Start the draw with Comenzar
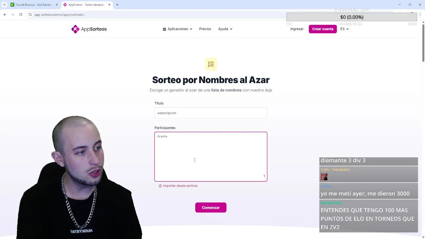 click(x=211, y=207)
